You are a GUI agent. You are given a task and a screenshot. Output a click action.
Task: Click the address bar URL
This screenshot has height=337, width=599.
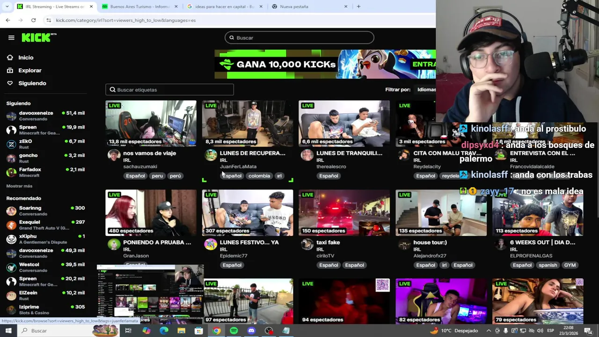(x=126, y=20)
